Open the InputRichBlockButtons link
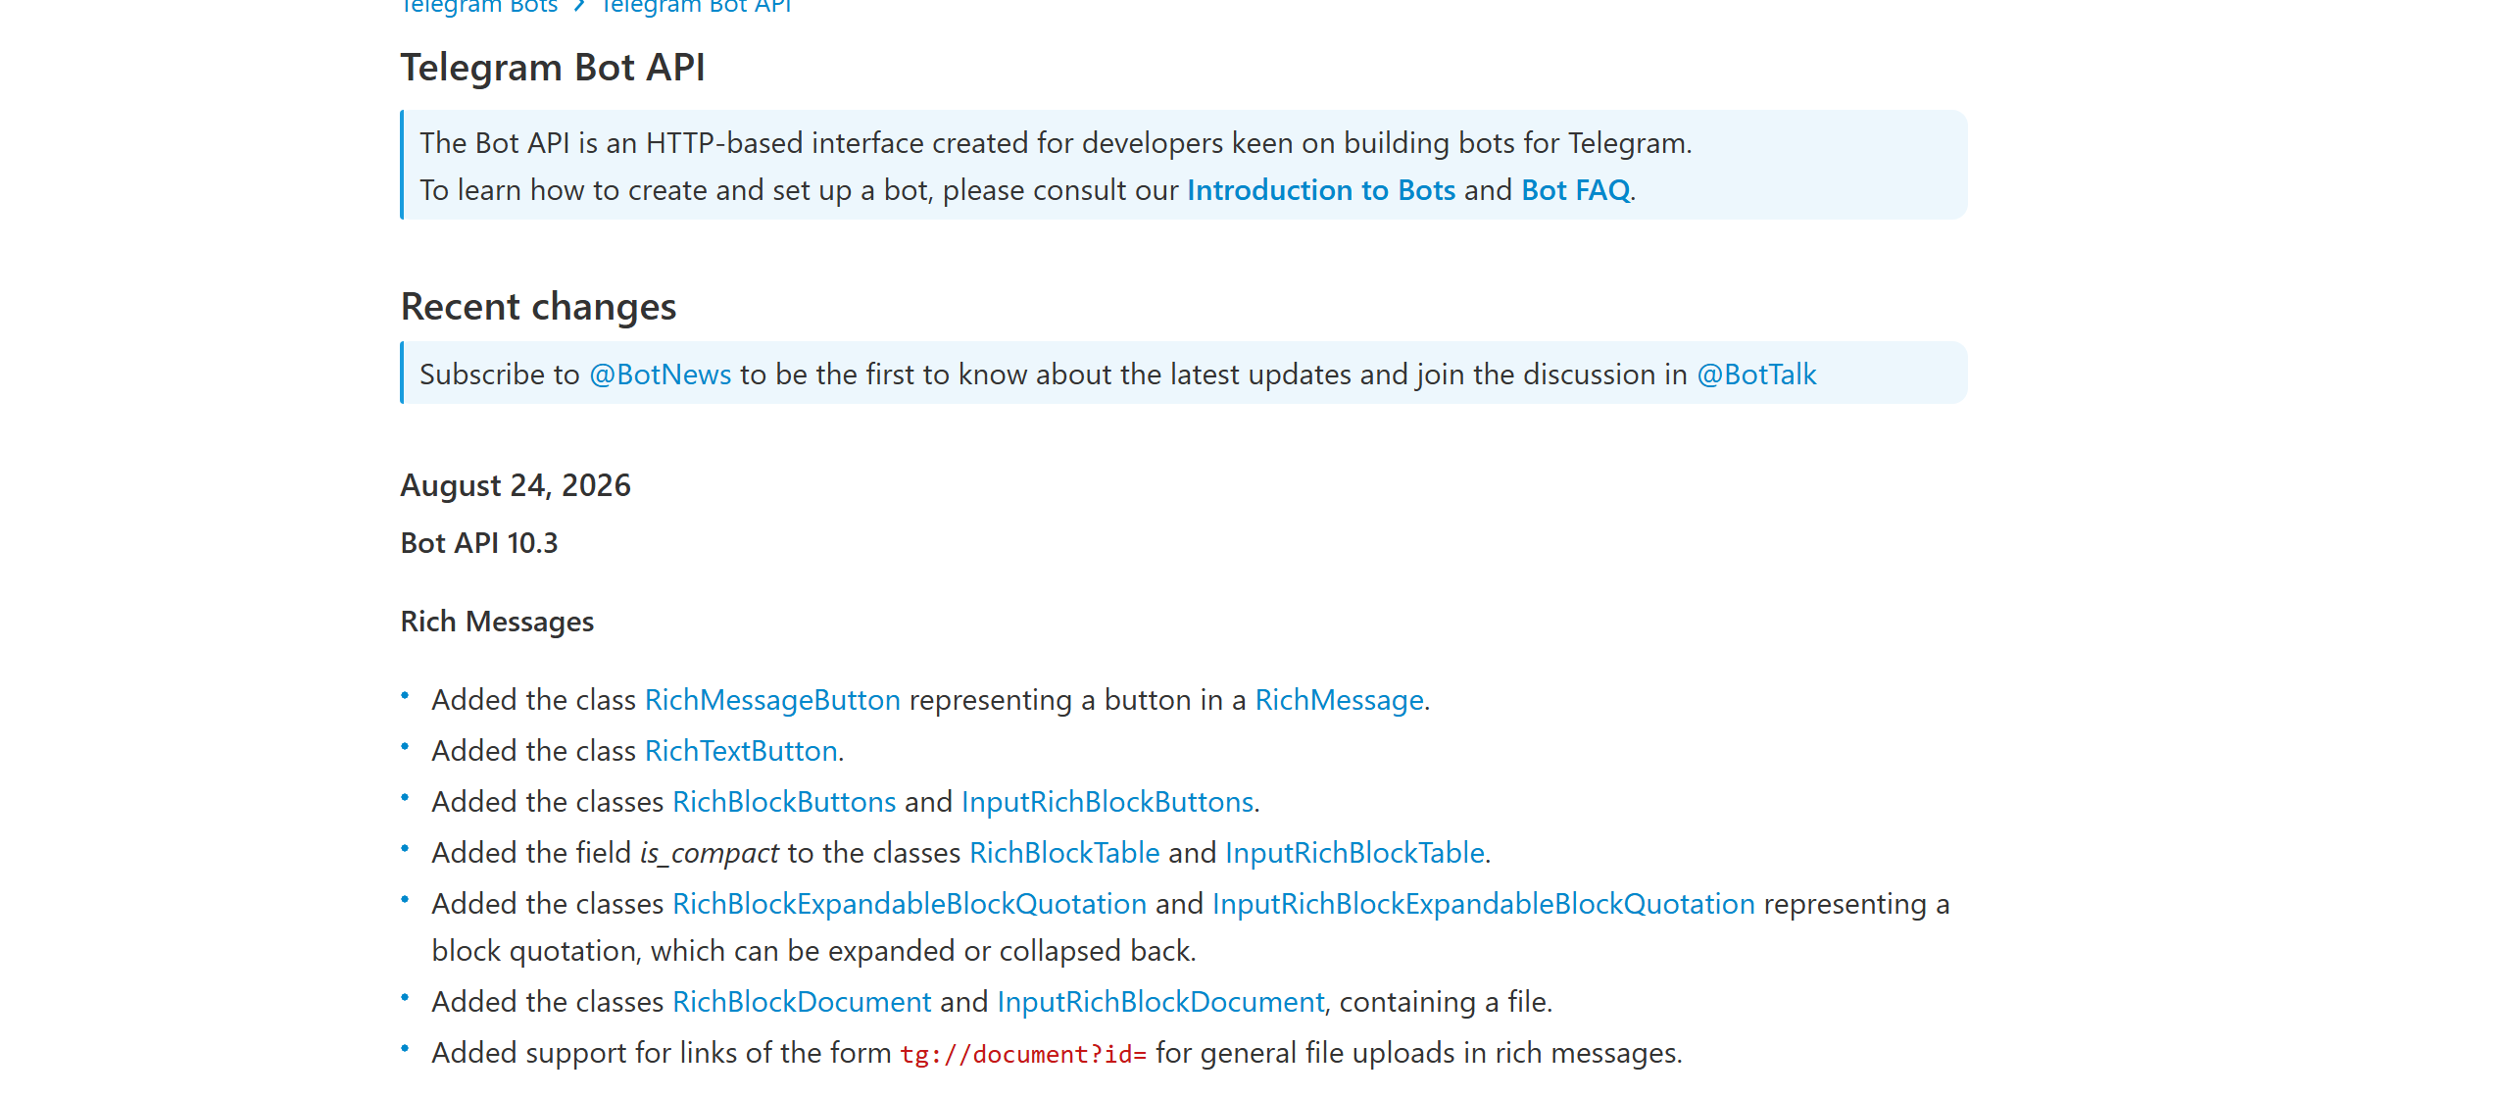The height and width of the screenshot is (1098, 2509). coord(1107,802)
